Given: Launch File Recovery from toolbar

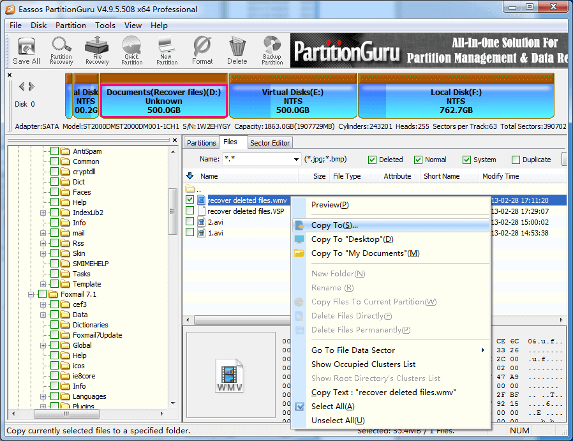Looking at the screenshot, I should [x=97, y=50].
